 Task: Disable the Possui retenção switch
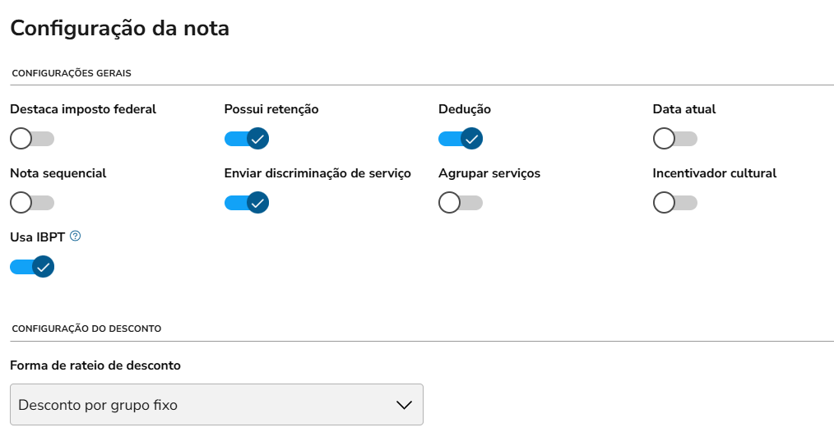coord(247,139)
